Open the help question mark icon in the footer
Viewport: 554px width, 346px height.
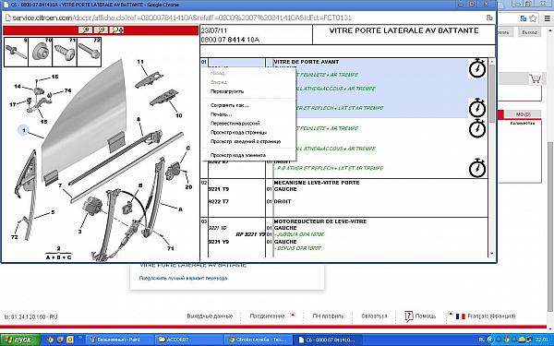click(409, 316)
